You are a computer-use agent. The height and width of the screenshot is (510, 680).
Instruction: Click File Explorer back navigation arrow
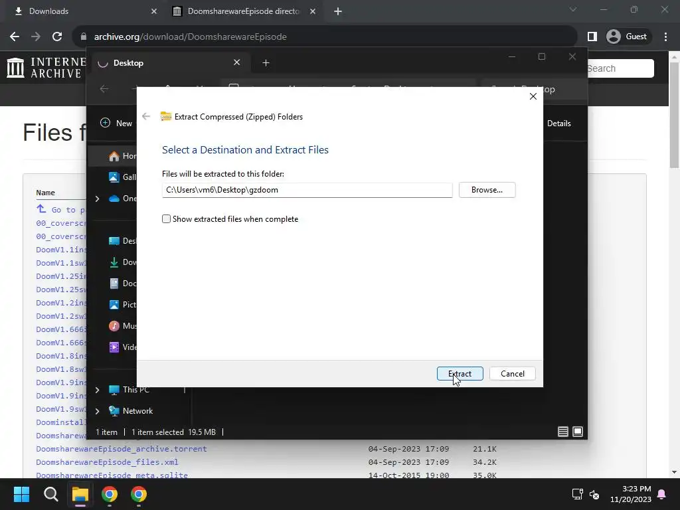pyautogui.click(x=104, y=89)
